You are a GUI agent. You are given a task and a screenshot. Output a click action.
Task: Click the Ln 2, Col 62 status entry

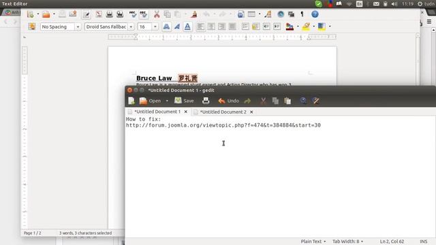tap(392, 242)
